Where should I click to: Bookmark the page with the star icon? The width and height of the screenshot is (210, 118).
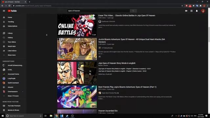tap(182, 6)
